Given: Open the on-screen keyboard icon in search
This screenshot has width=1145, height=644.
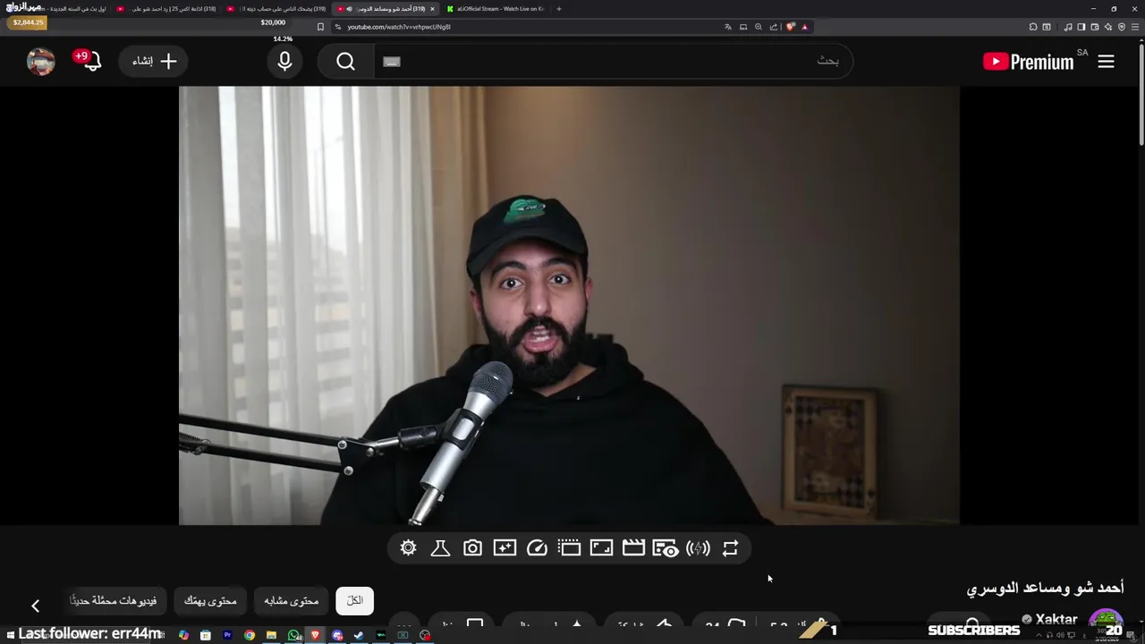Looking at the screenshot, I should click(392, 61).
